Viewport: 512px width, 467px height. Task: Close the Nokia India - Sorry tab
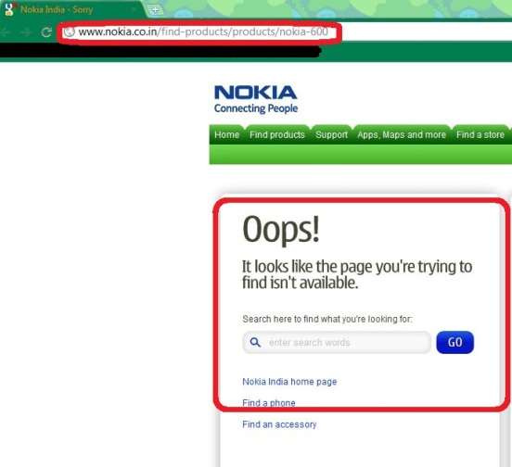click(134, 9)
